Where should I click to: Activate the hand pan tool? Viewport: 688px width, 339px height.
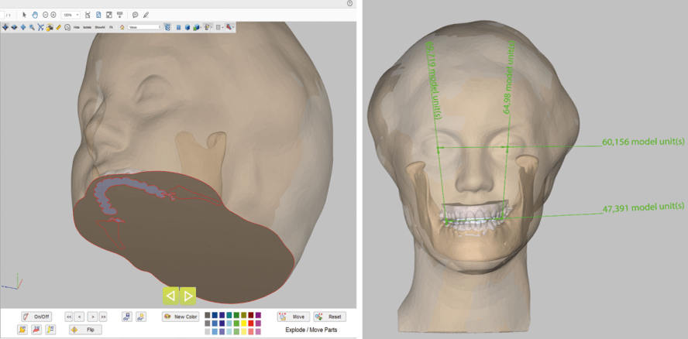click(33, 15)
